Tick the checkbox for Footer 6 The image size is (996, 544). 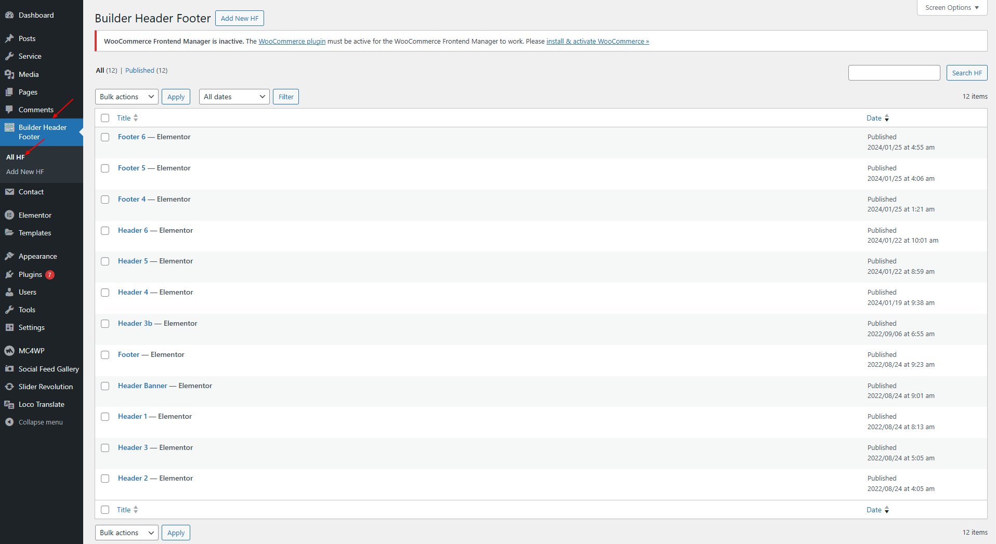(x=105, y=137)
